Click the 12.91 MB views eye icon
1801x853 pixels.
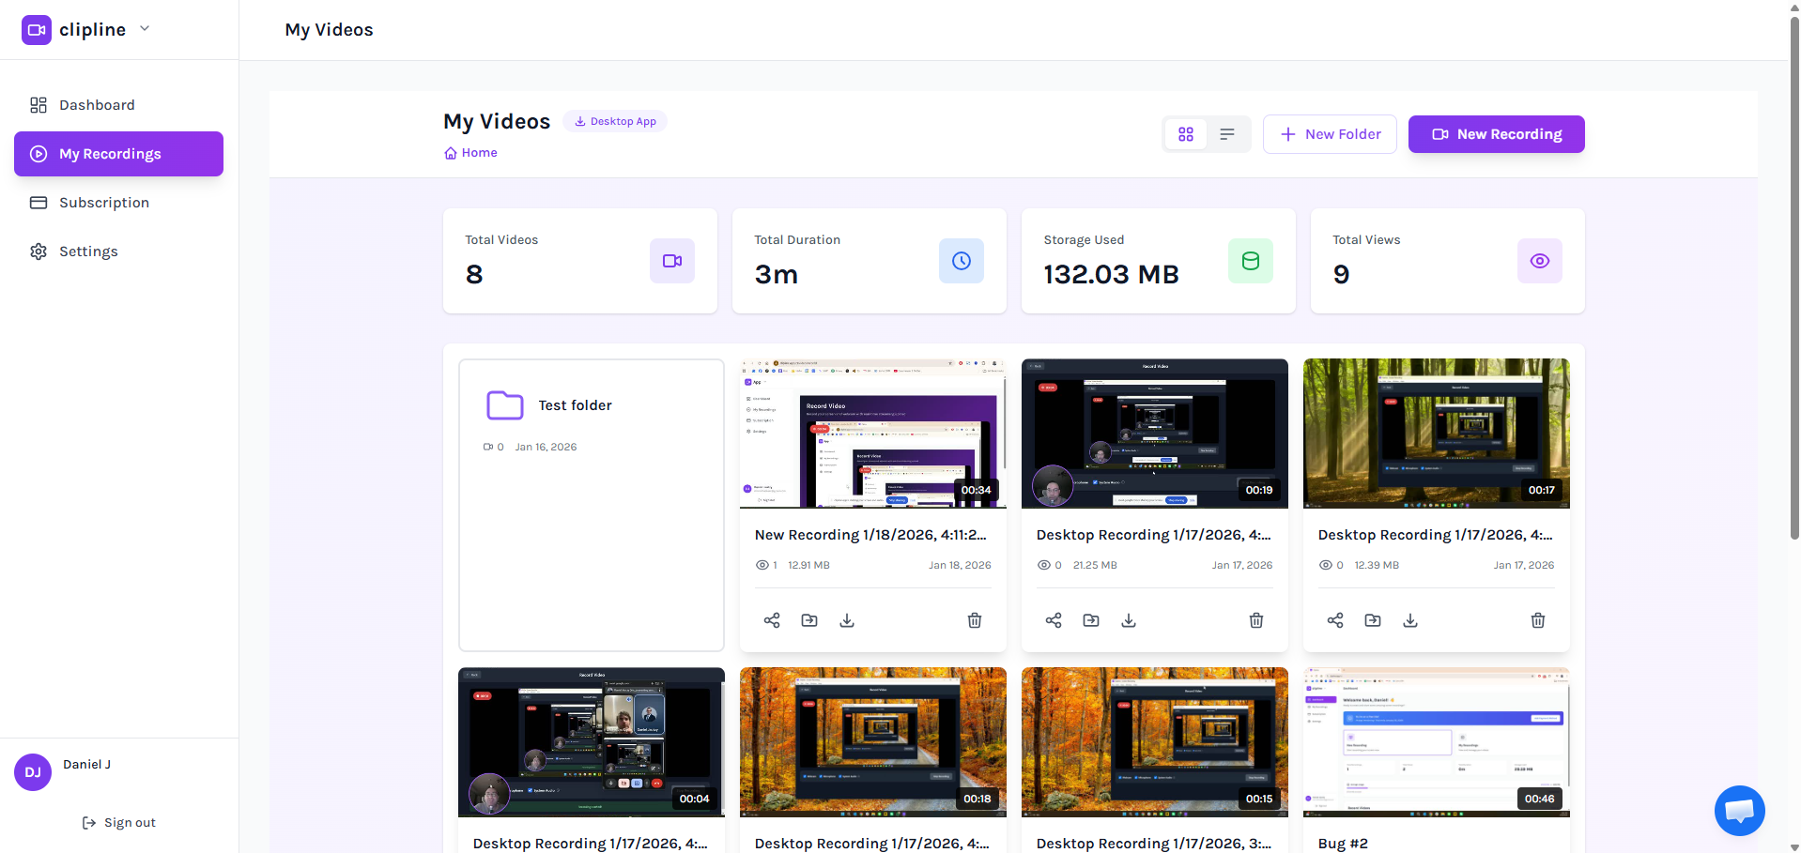point(762,565)
